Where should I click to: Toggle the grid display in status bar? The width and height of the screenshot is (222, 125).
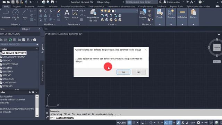pyautogui.click(x=129, y=123)
